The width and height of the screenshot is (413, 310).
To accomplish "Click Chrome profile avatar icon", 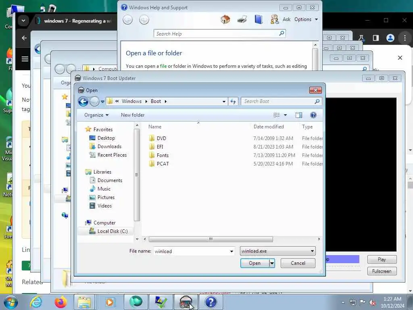I will coord(390,38).
